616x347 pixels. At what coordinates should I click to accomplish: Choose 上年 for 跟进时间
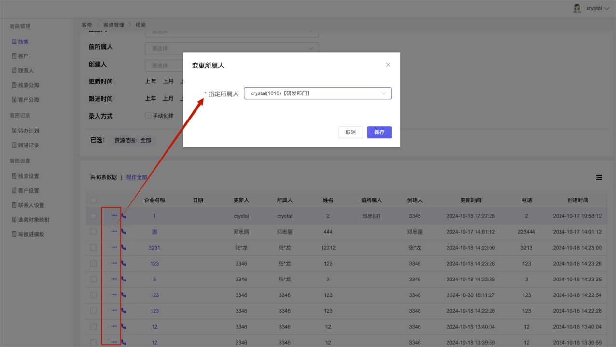pos(151,99)
